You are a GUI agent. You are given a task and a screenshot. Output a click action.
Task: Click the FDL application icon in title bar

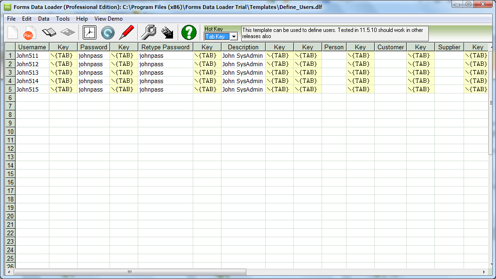[7, 7]
